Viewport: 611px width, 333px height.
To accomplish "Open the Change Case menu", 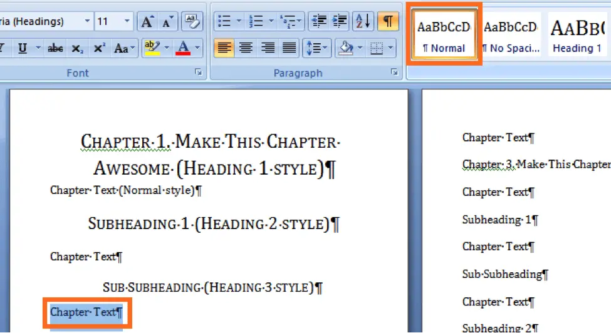I will [x=124, y=48].
